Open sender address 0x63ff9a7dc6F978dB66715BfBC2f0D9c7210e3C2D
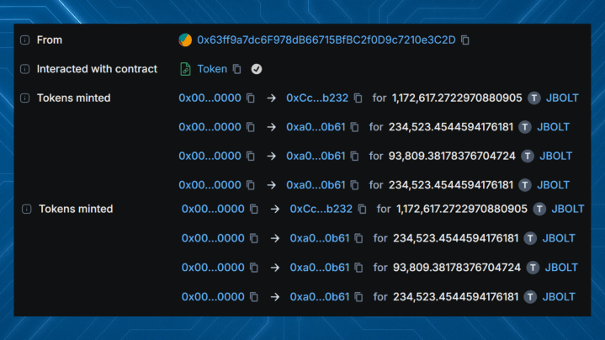Viewport: 605px width, 340px height. [326, 40]
